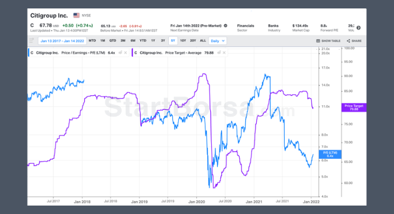This screenshot has width=394, height=214.
Task: Click the NYSE exchange label
Action: [86, 15]
